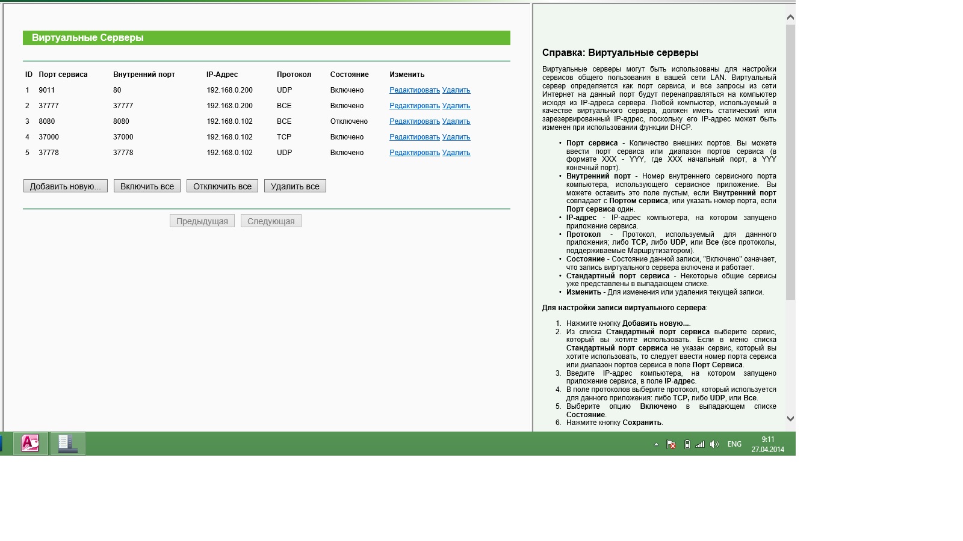Image resolution: width=963 pixels, height=541 pixels.
Task: Click Редактировать for the disabled 8080 entry
Action: pos(414,121)
